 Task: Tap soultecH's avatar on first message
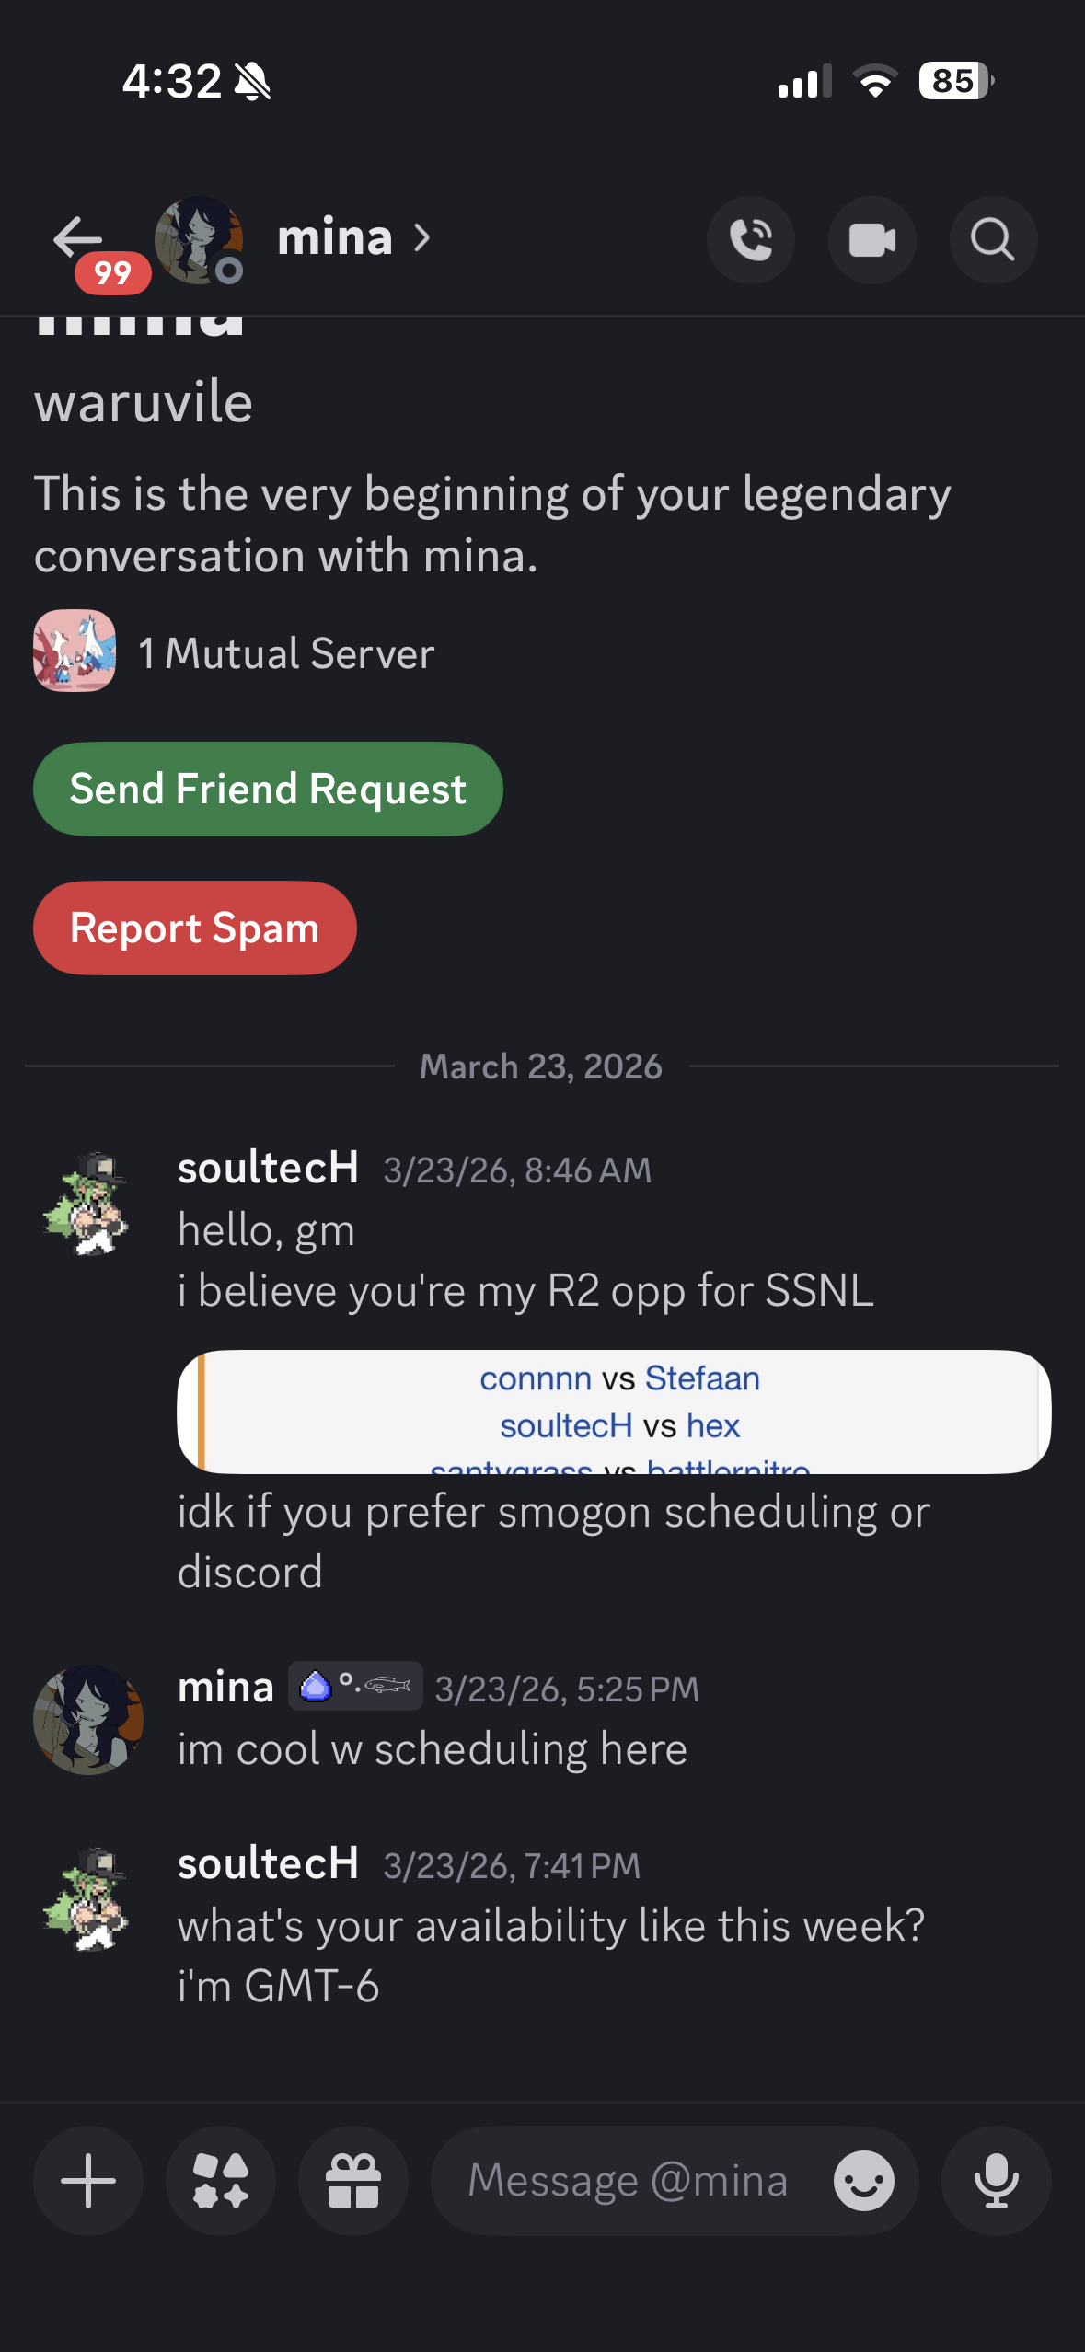click(87, 1203)
